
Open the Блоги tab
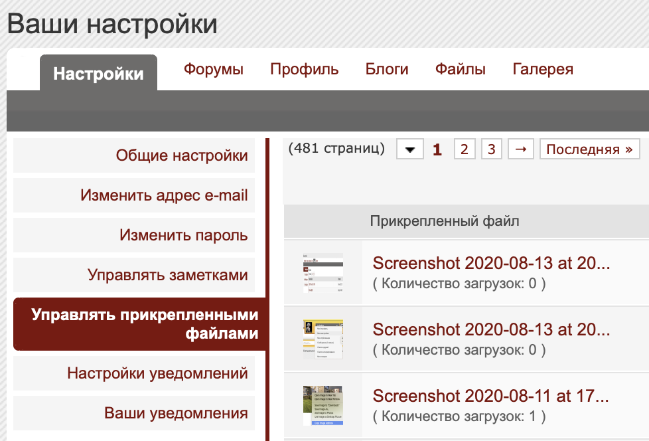(x=387, y=69)
